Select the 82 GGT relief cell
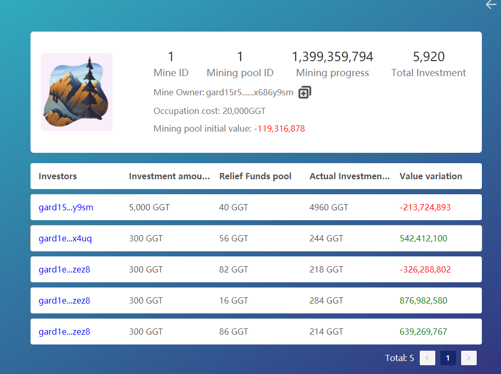This screenshot has width=501, height=374. pyautogui.click(x=233, y=269)
